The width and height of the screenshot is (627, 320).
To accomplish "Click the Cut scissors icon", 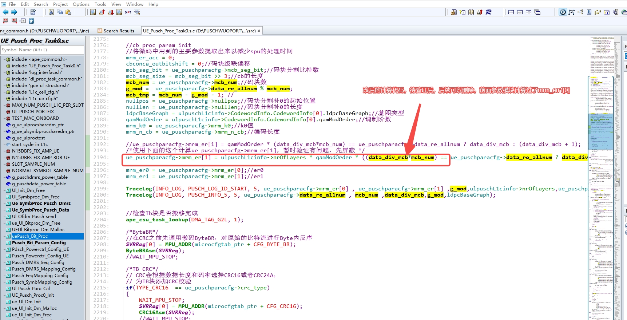I will (x=51, y=12).
